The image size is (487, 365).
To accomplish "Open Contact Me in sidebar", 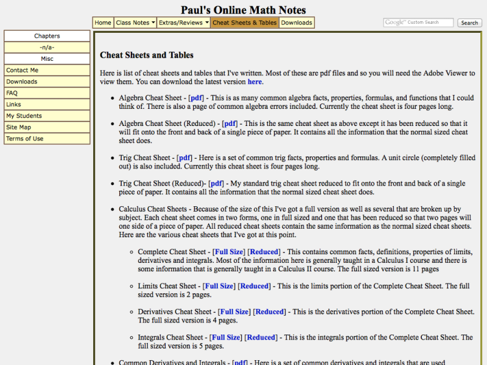I will (x=23, y=70).
